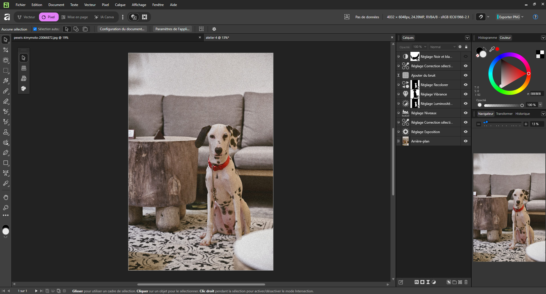The image size is (546, 294).
Task: Select the Crop tool in left toolbar
Action: point(6,50)
